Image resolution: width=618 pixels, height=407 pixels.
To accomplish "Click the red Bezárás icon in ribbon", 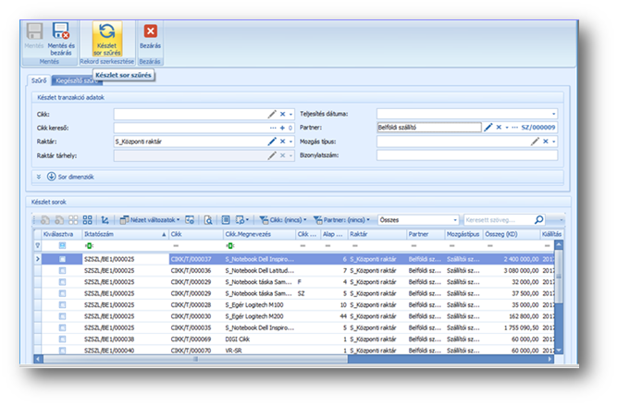I will 150,31.
